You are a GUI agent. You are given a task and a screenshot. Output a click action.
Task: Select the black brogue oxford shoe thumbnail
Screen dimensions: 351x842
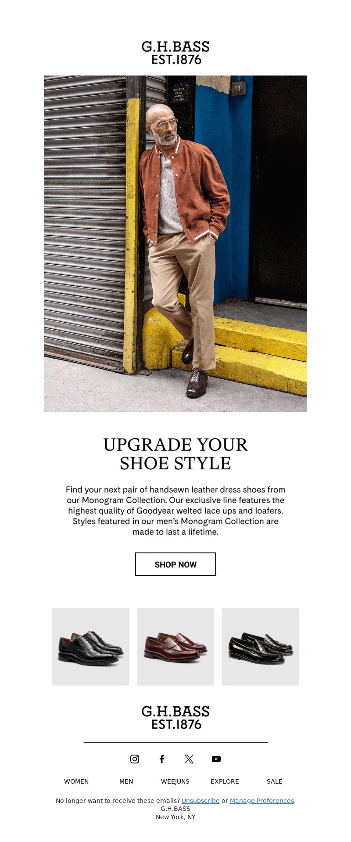90,647
